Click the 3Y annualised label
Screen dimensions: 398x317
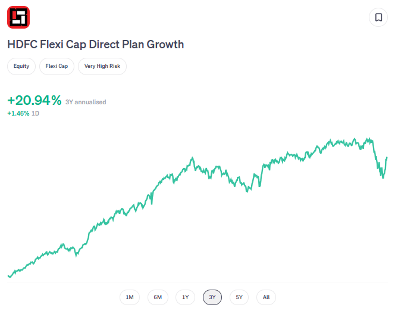click(x=86, y=102)
